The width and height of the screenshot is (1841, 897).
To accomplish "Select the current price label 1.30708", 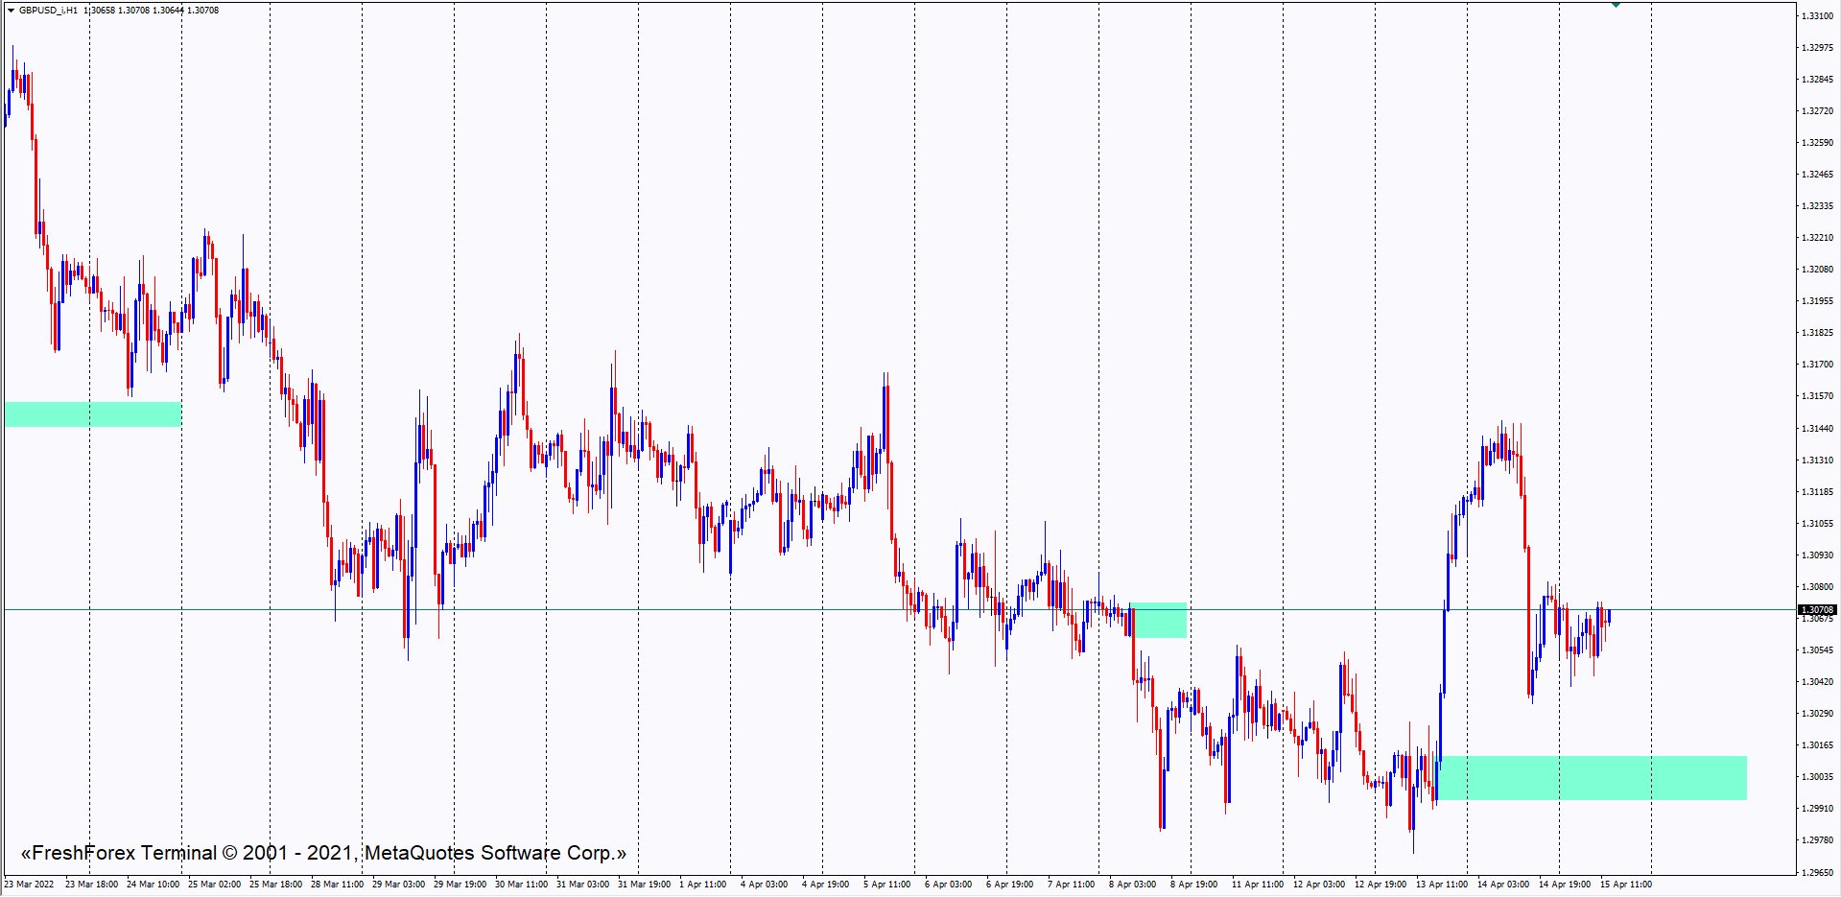I will (1816, 610).
